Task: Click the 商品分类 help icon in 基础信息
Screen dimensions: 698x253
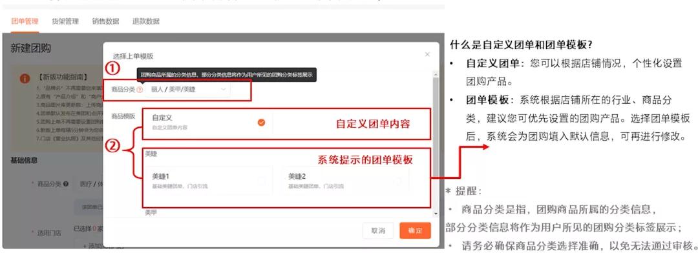Action: point(66,184)
